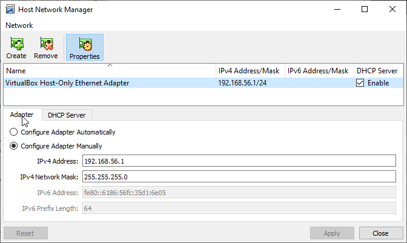407x243 pixels.
Task: Click the Remove network adapter icon
Action: (x=46, y=44)
